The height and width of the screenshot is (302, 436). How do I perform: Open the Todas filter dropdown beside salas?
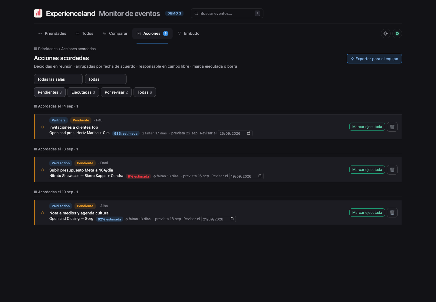(106, 79)
